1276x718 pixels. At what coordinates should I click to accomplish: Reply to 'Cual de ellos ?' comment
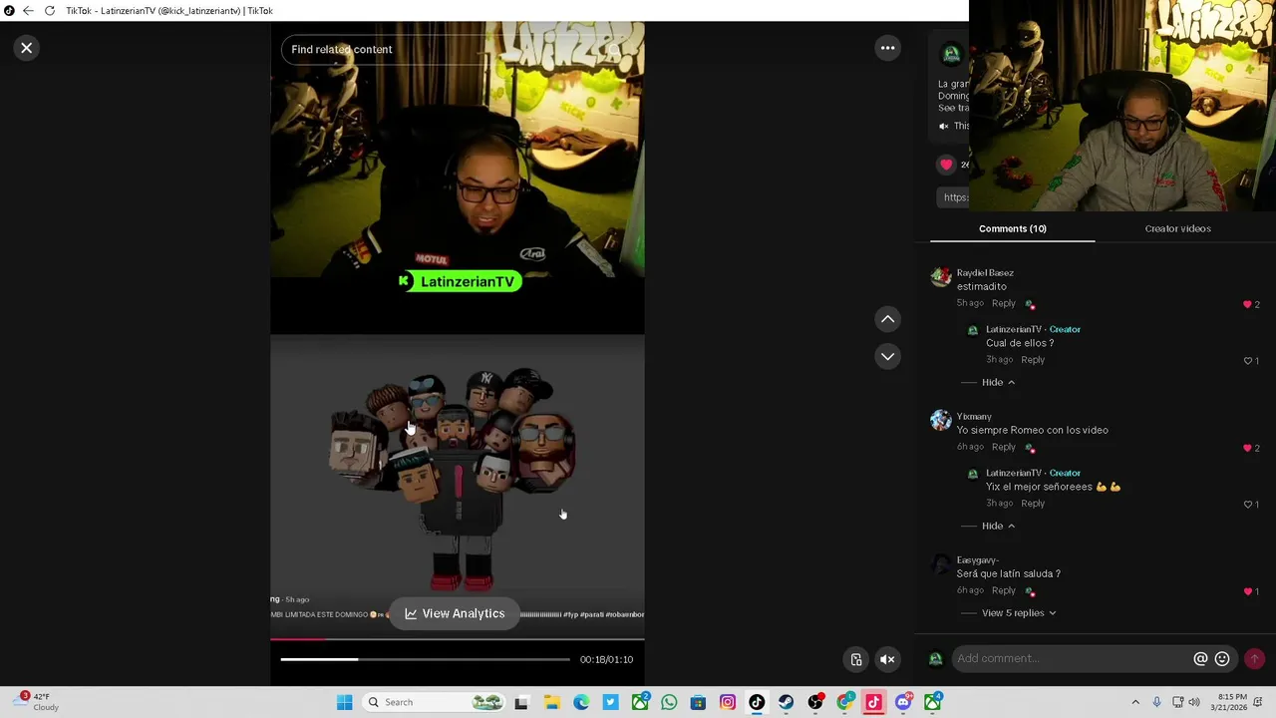(1033, 360)
